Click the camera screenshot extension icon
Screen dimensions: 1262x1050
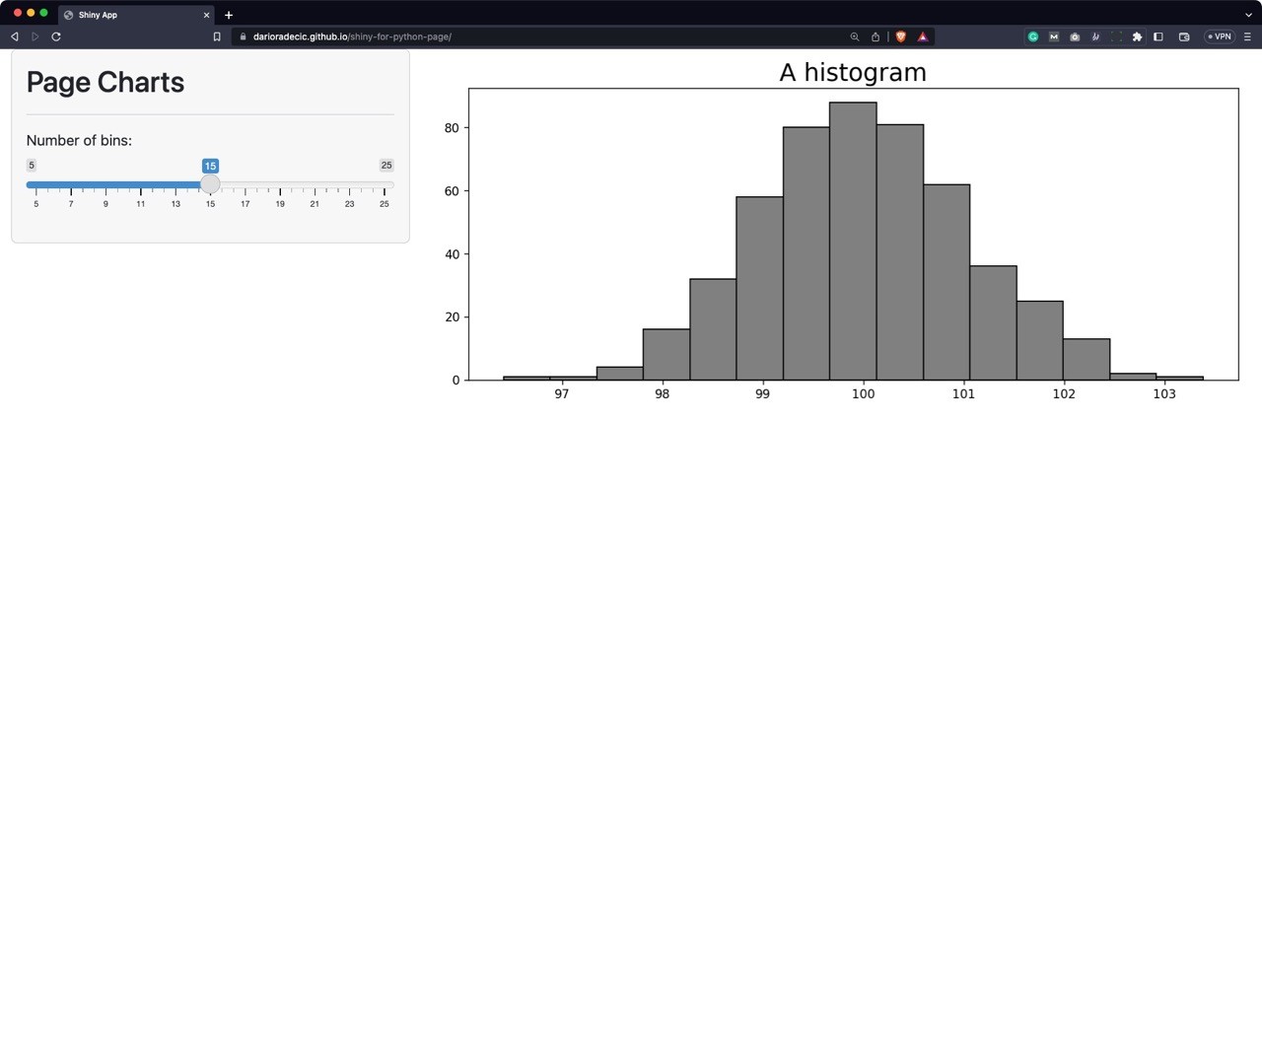[1075, 36]
